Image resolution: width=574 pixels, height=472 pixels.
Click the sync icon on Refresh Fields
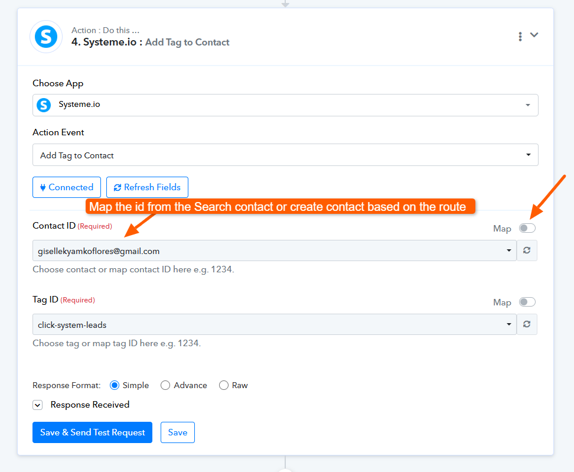(x=118, y=187)
